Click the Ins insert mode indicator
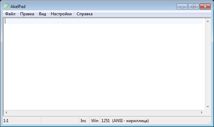This screenshot has width=214, height=127. (x=83, y=121)
